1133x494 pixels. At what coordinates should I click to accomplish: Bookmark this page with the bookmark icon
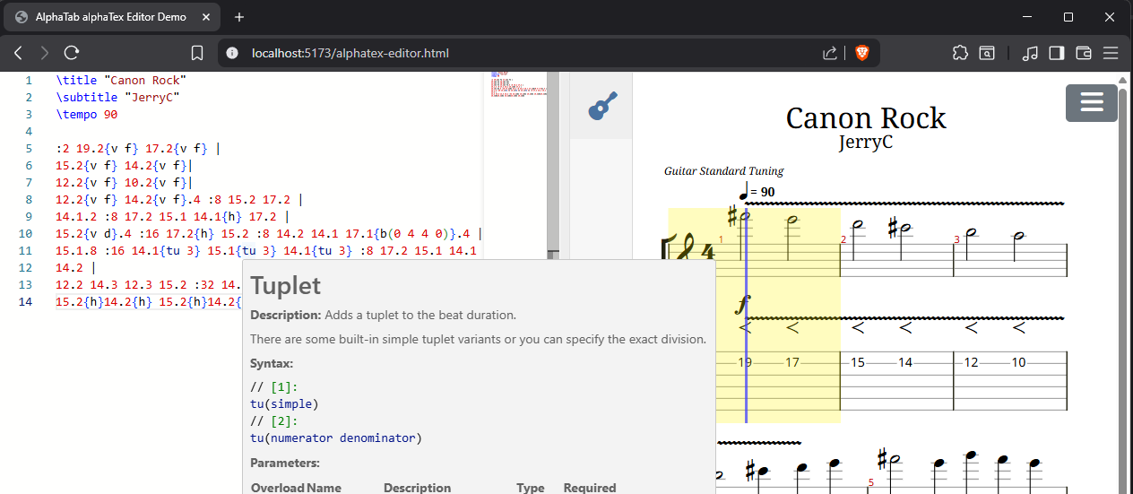coord(197,53)
